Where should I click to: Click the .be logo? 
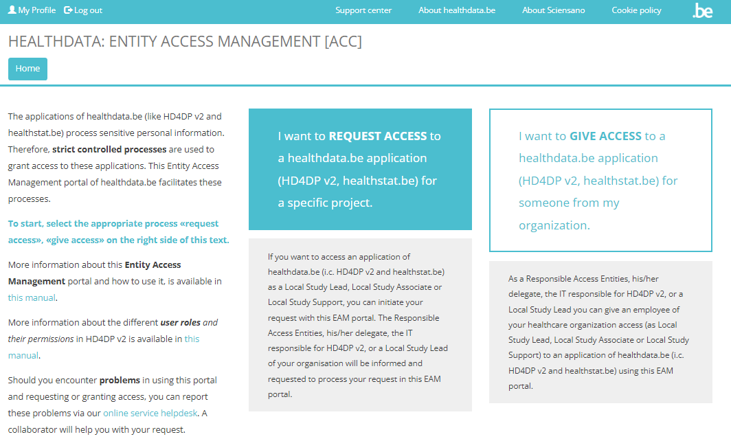[x=702, y=10]
